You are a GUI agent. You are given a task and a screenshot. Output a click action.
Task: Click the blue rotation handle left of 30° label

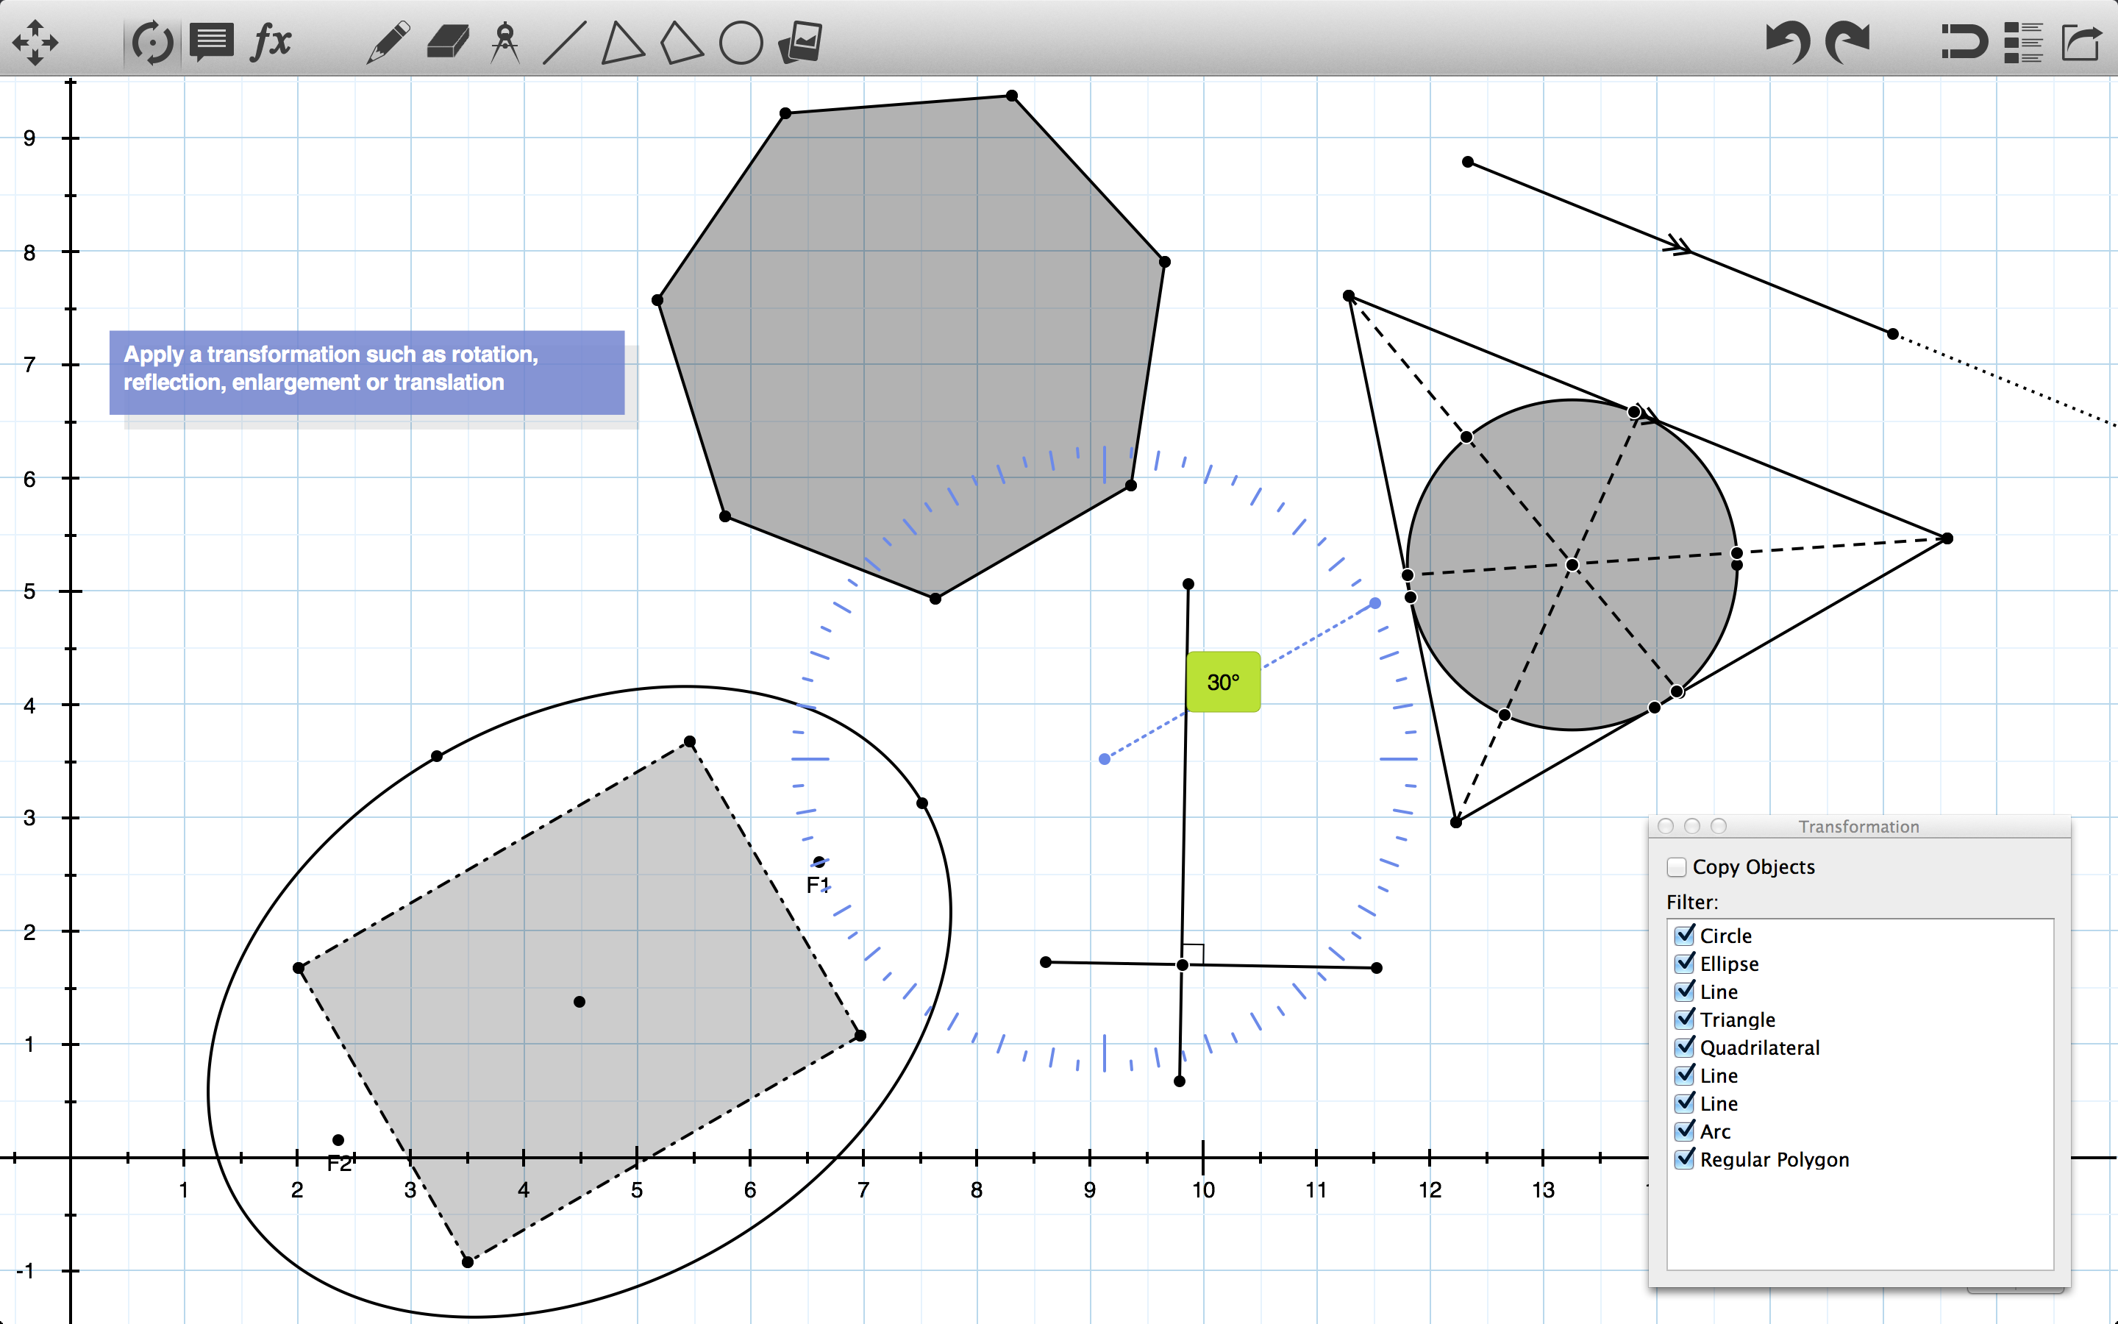click(1105, 759)
